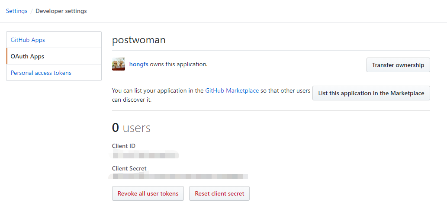The height and width of the screenshot is (209, 447).
Task: Click the Developer settings breadcrumb text
Action: [61, 11]
